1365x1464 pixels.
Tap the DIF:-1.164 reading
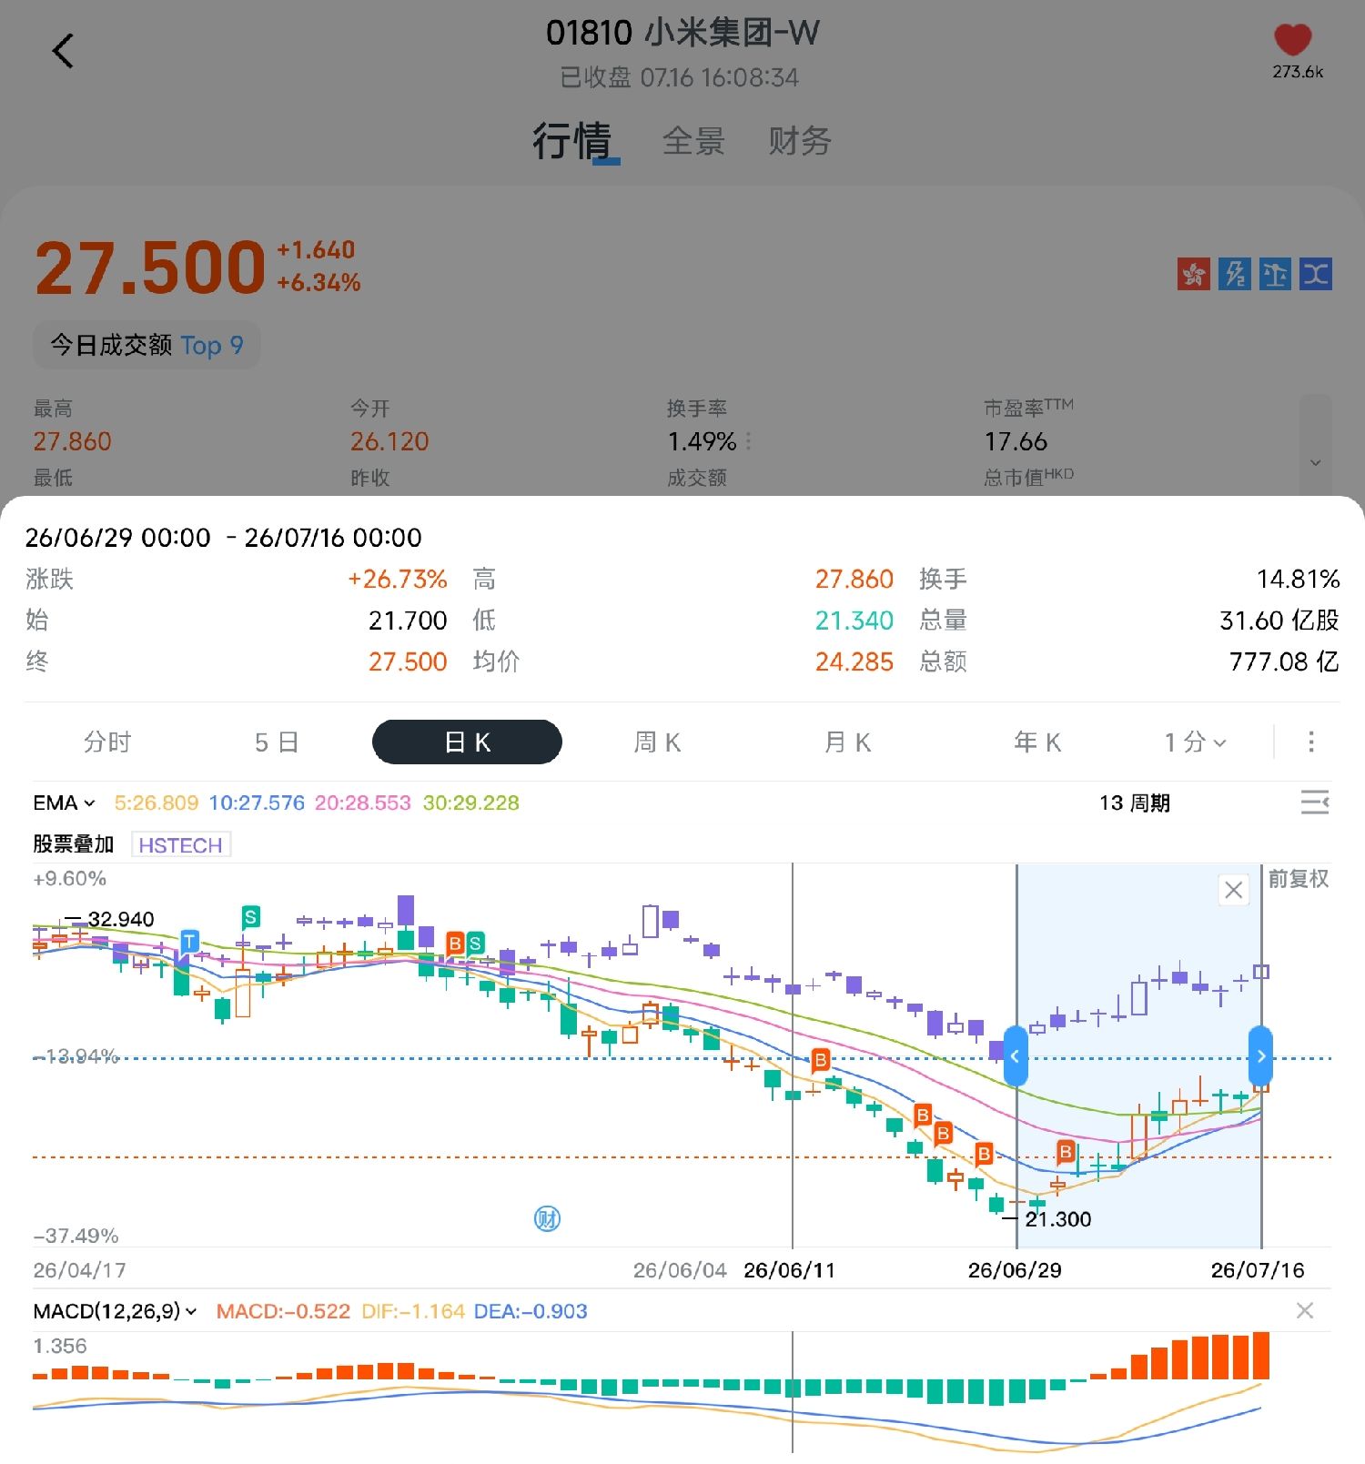click(413, 1311)
